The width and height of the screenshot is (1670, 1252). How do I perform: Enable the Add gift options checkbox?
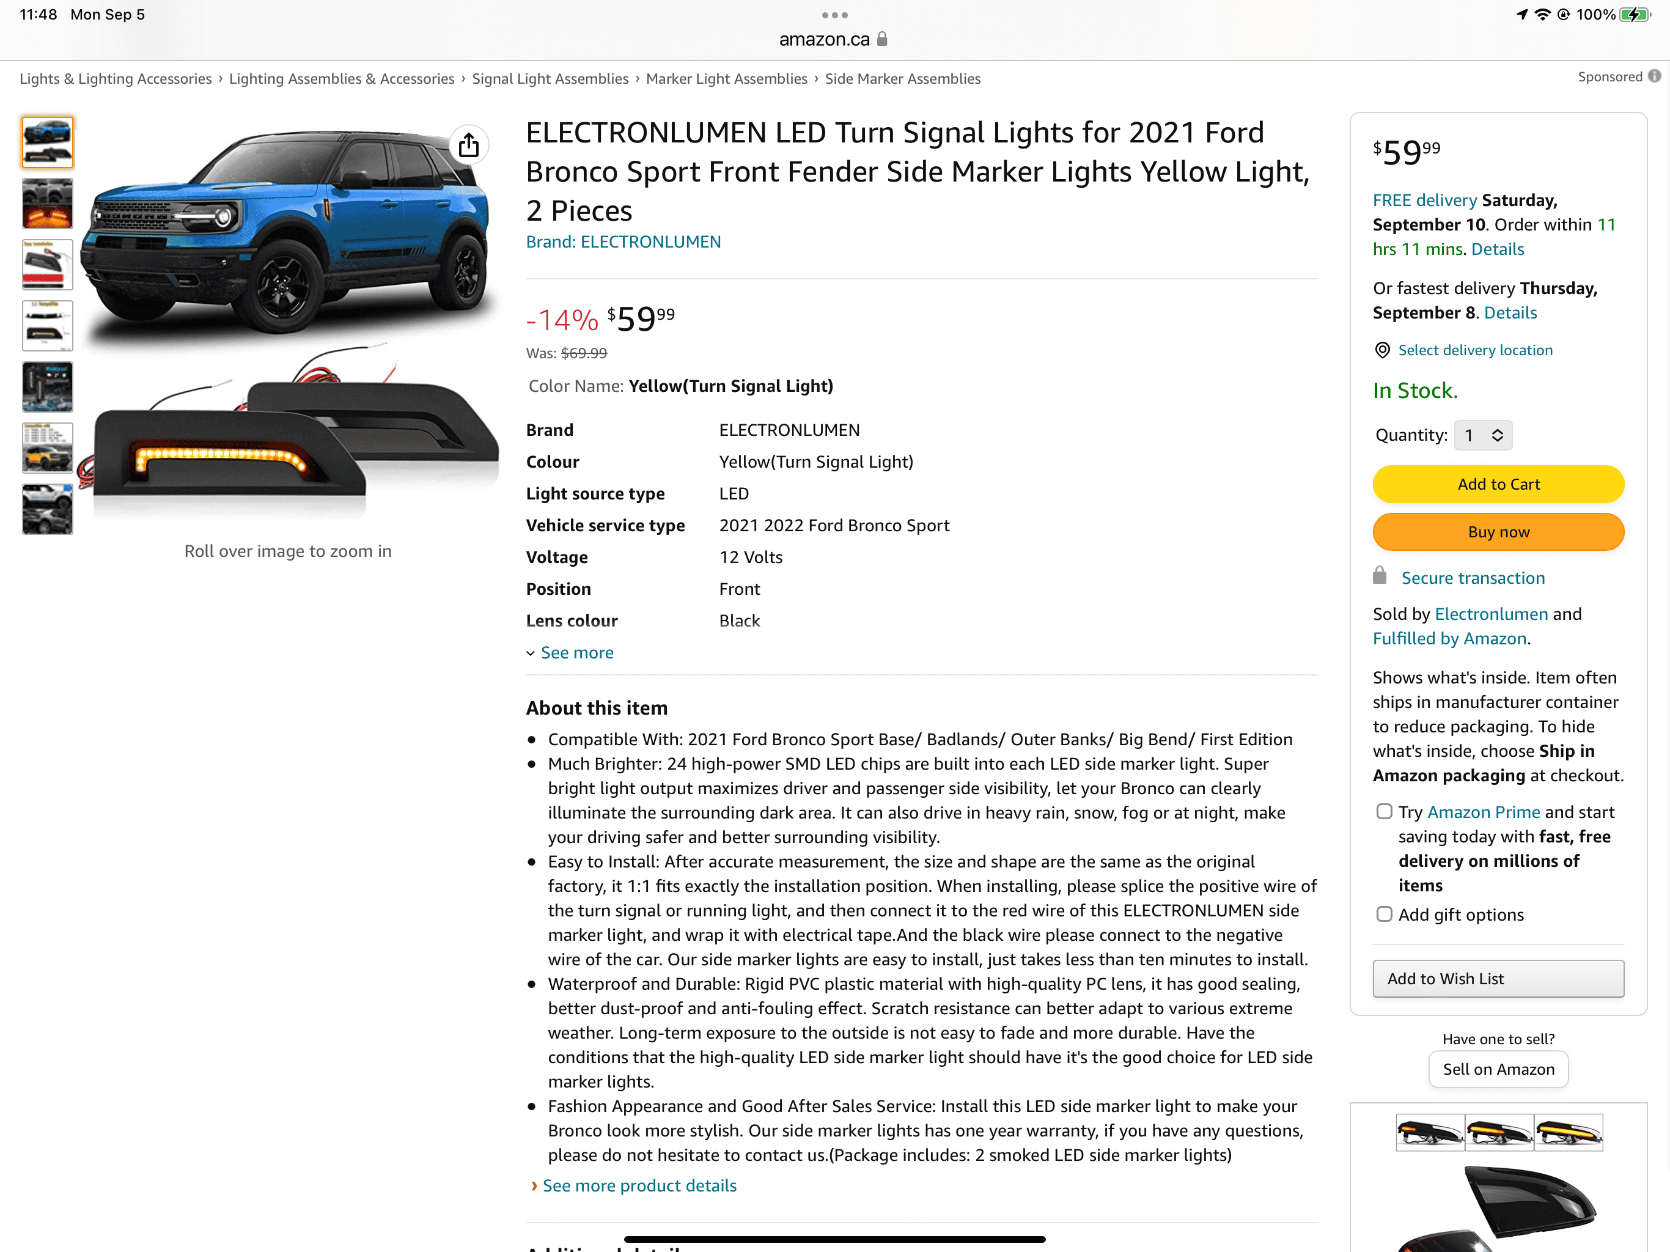point(1384,914)
